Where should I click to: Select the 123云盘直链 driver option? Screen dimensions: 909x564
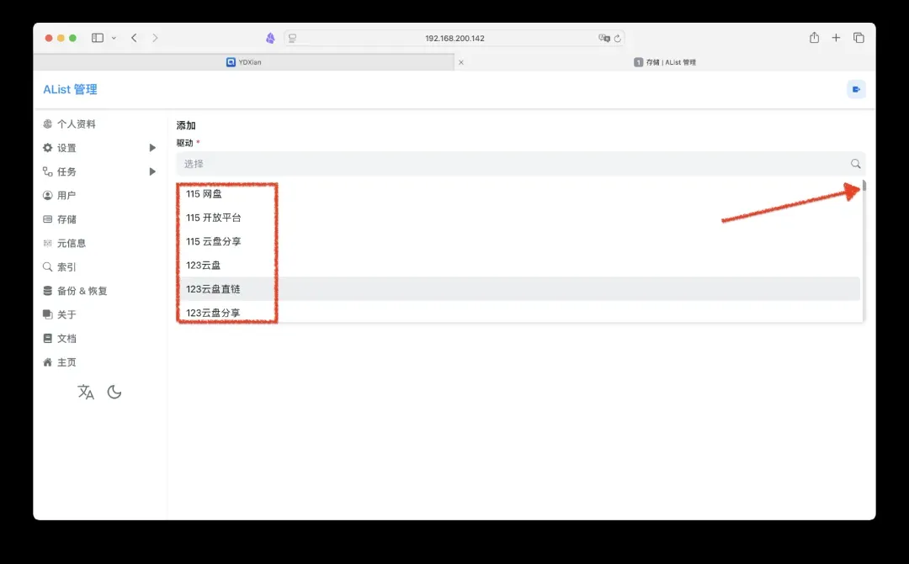tap(213, 289)
